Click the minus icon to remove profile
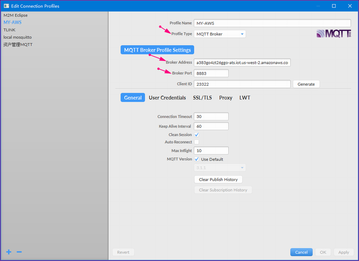Viewport: 359px width, 261px height. (x=19, y=252)
